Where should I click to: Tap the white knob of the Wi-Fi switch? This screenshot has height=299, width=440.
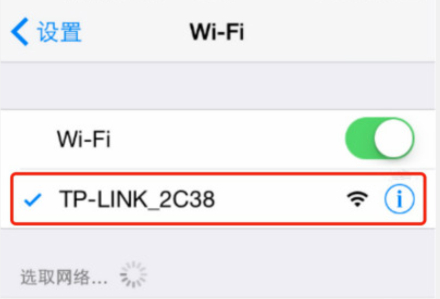pos(394,138)
